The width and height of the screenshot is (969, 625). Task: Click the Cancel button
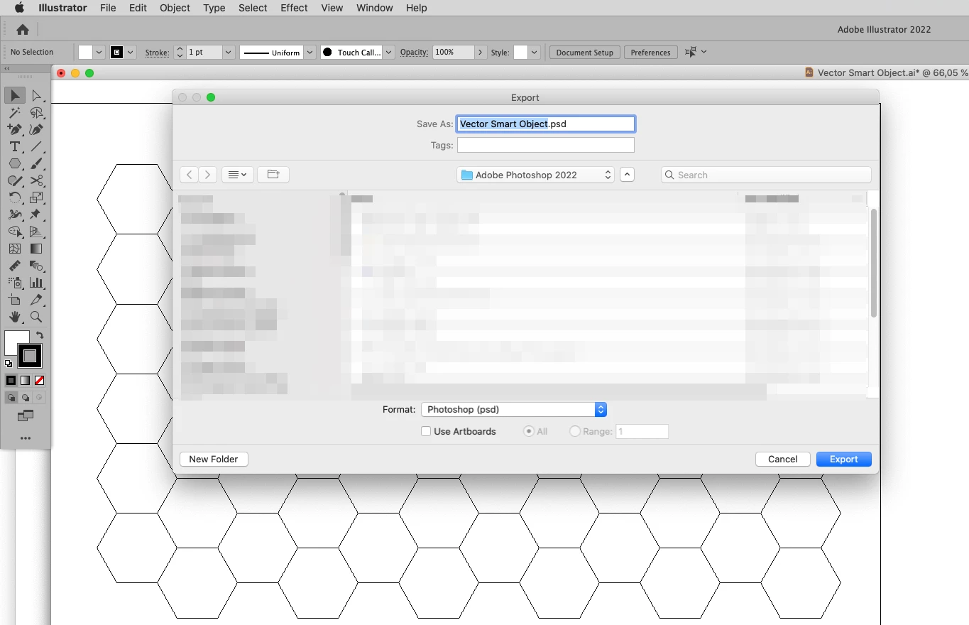pos(782,459)
